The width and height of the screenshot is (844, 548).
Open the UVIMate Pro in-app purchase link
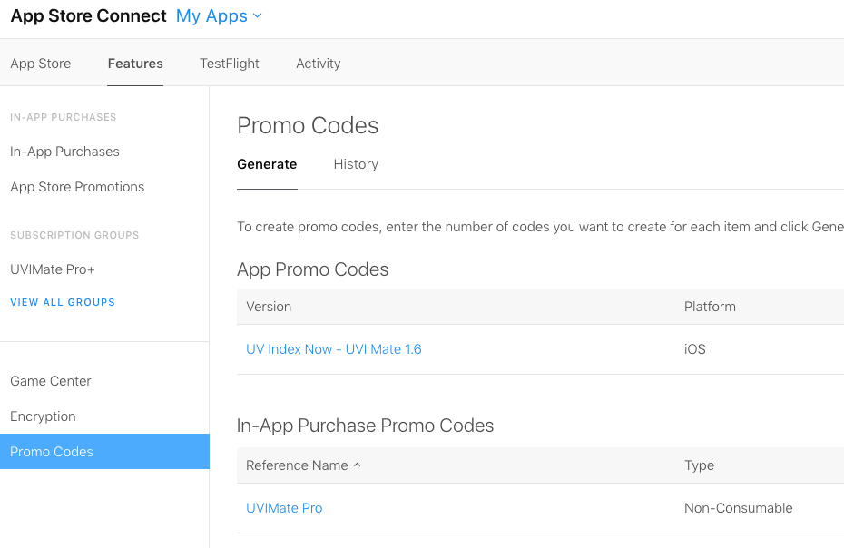tap(284, 508)
